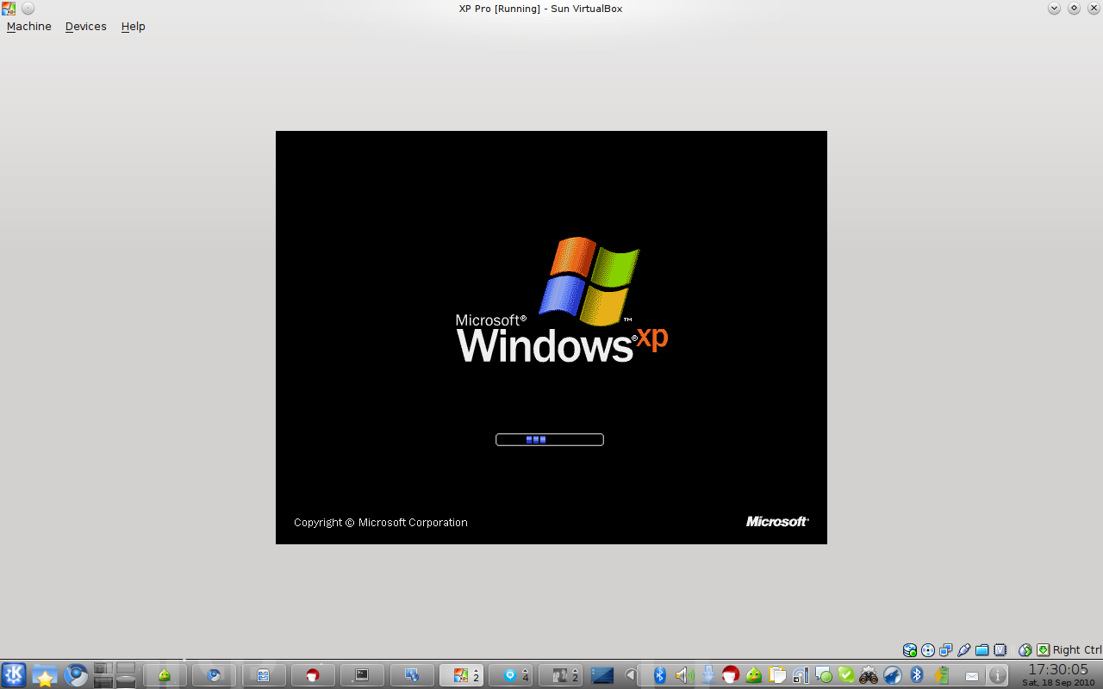The width and height of the screenshot is (1103, 689).
Task: Open the Help menu
Action: coord(133,27)
